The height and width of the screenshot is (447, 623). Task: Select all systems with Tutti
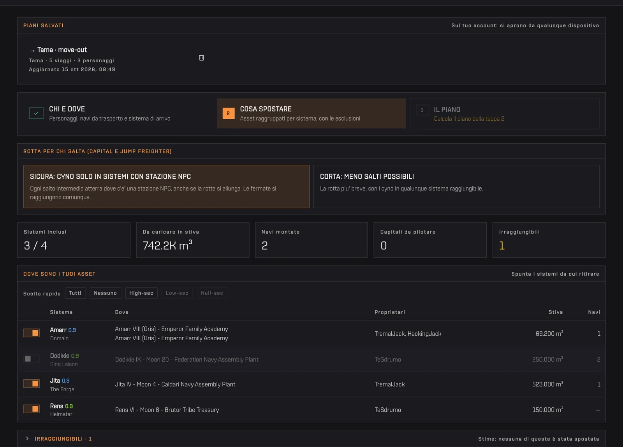(75, 293)
